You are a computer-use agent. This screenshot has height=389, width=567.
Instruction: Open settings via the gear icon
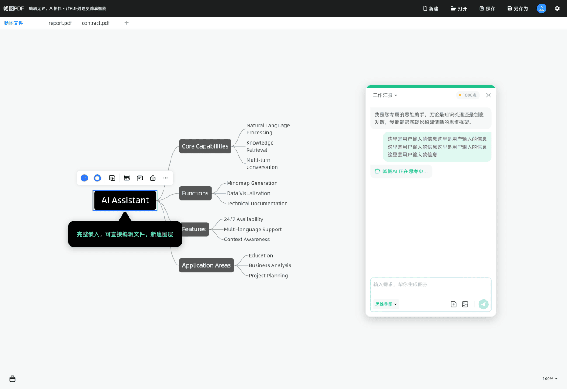(557, 8)
